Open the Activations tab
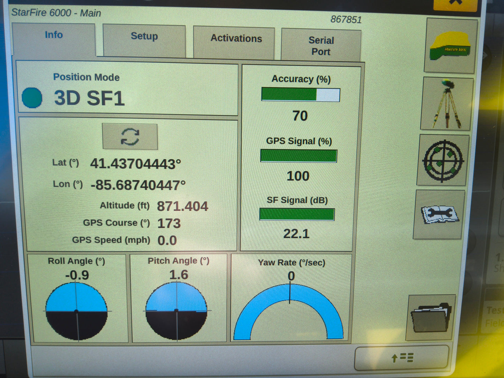Image resolution: width=504 pixels, height=378 pixels. click(x=236, y=39)
